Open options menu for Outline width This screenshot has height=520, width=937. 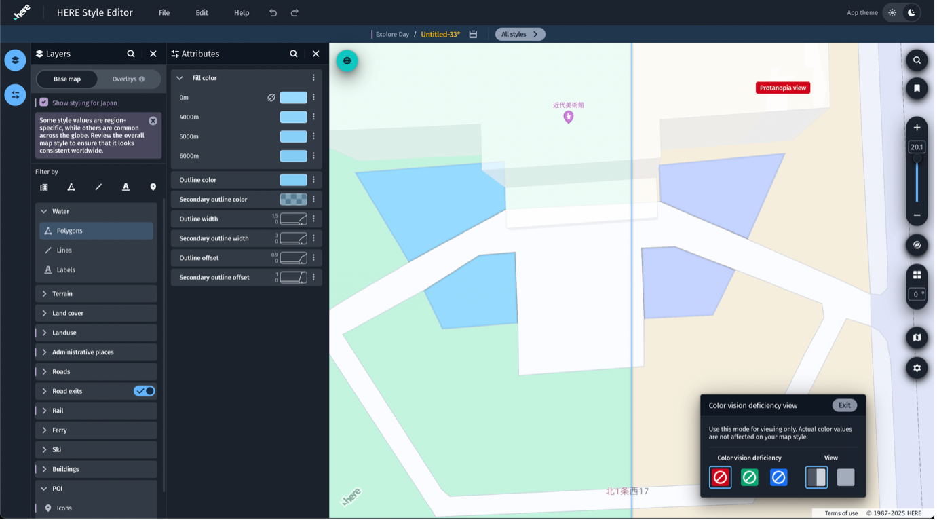point(314,219)
